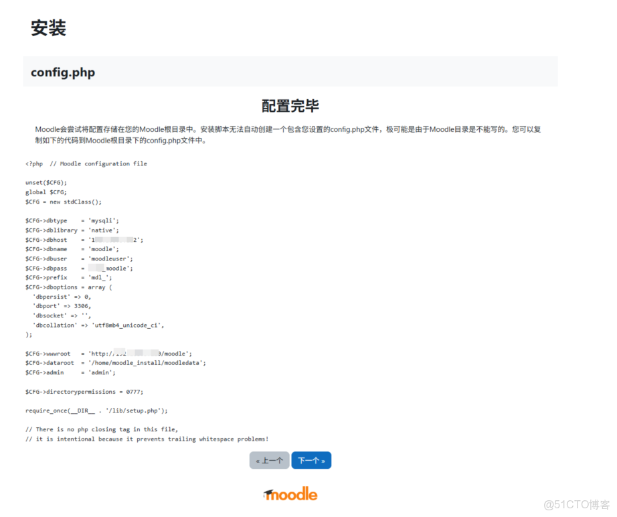
Task: Click the 下一个 next button
Action: (x=311, y=460)
